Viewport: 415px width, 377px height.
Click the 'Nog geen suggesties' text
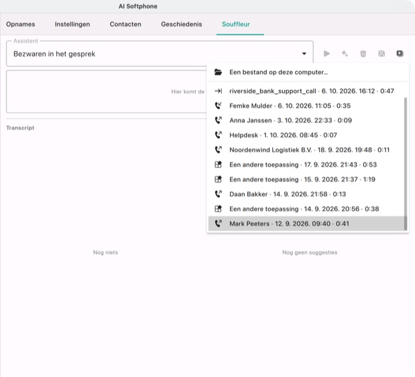coord(310,252)
